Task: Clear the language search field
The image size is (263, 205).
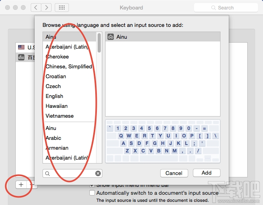Action: click(98, 173)
